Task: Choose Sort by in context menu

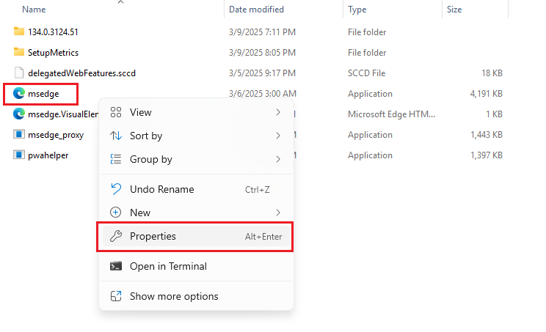Action: [x=197, y=136]
